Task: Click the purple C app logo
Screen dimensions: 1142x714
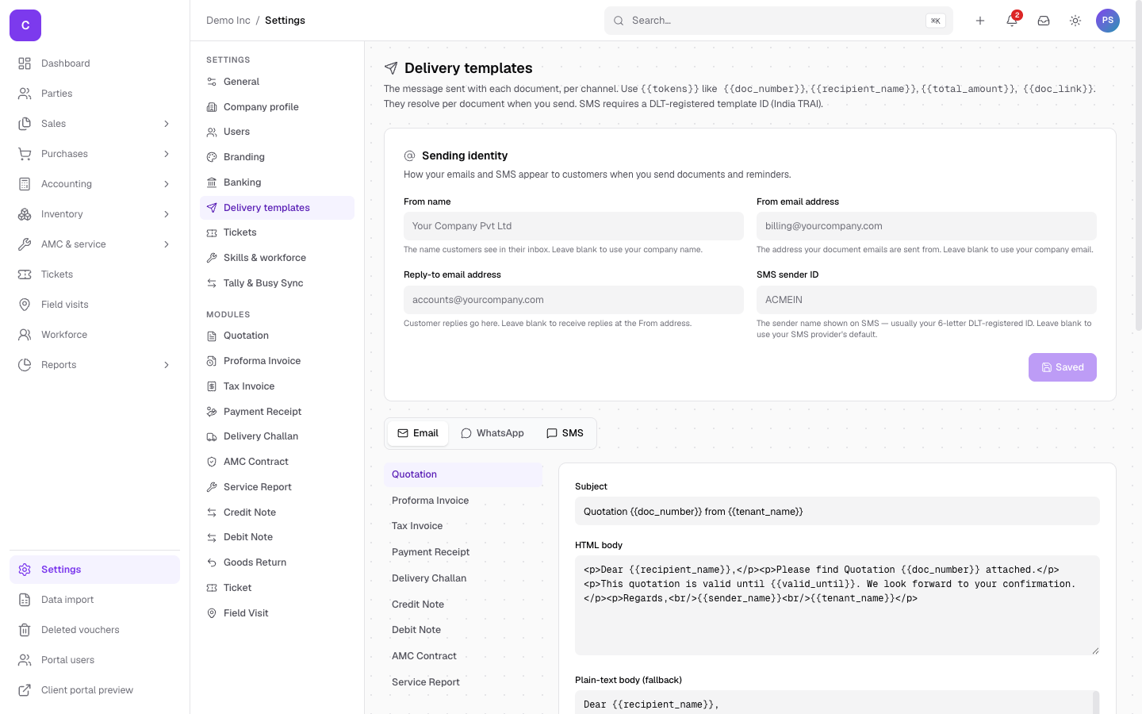Action: click(x=25, y=25)
